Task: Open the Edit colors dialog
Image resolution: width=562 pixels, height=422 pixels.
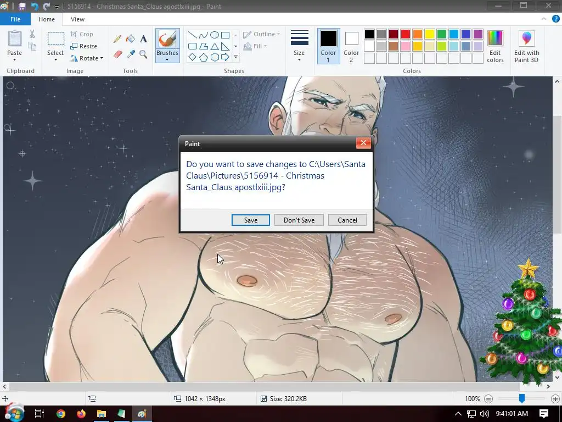Action: pos(496,47)
